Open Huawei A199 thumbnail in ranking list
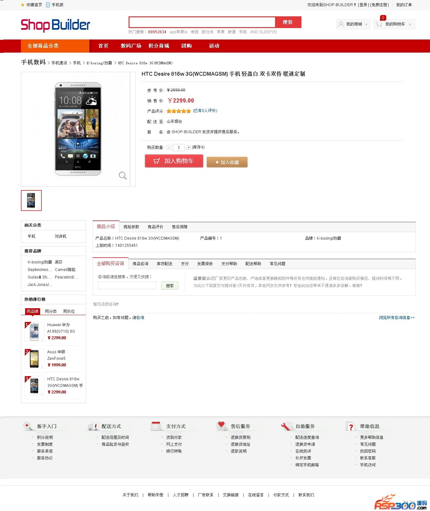Screen dimensions: 430x511 pyautogui.click(x=35, y=331)
